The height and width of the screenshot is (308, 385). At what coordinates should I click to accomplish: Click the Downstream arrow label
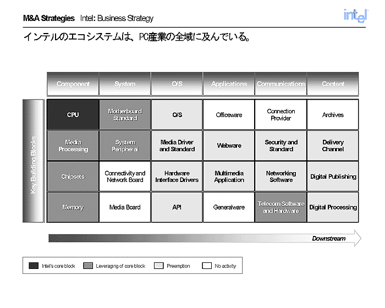click(329, 239)
